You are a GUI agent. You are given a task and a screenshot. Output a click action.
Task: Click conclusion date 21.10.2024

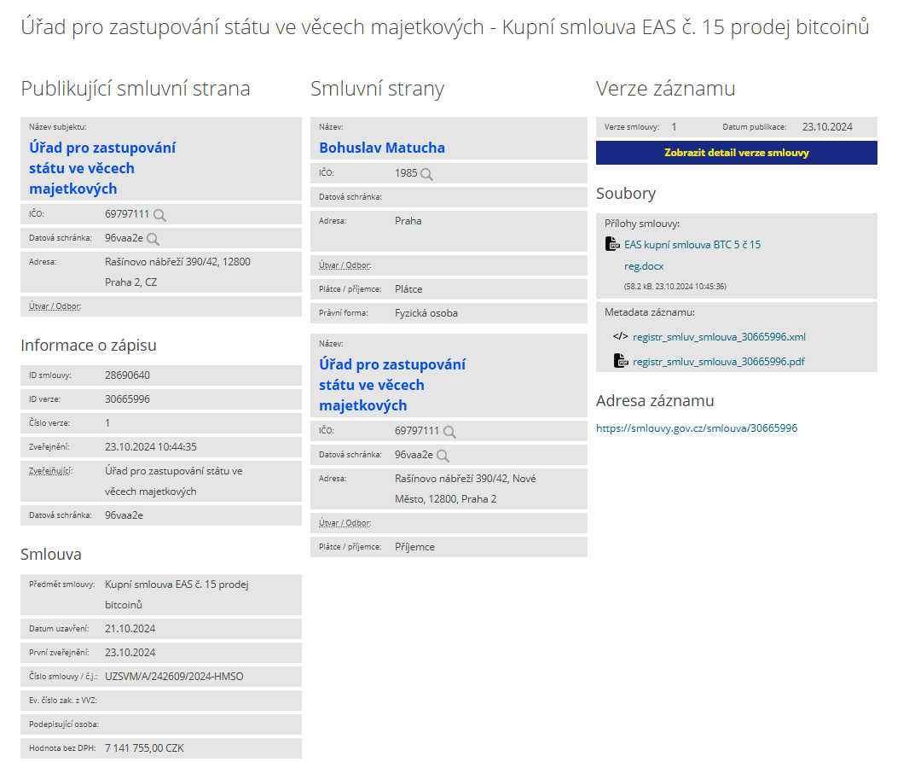(130, 628)
